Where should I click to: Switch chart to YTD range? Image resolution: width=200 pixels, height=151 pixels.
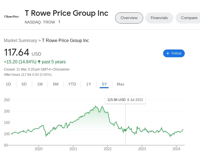[72, 84]
